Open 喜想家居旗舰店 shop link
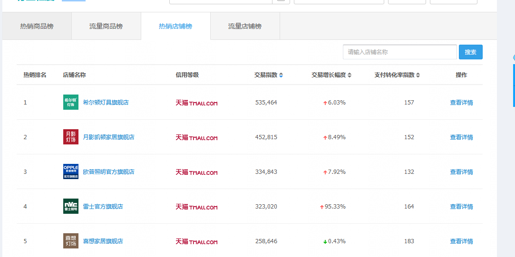Image resolution: width=515 pixels, height=257 pixels. pos(103,241)
